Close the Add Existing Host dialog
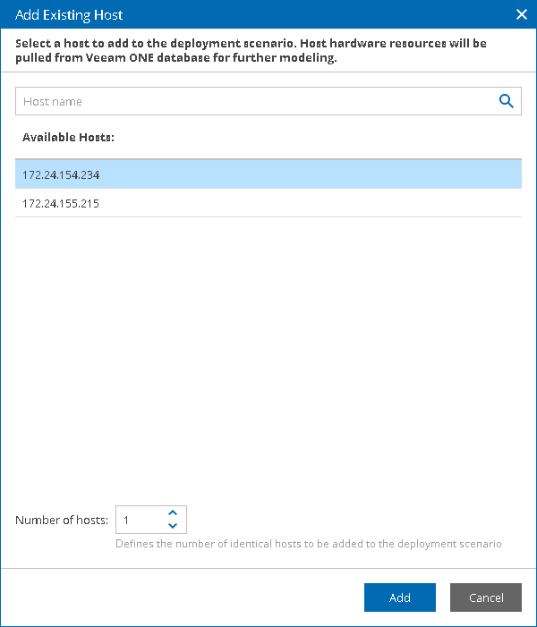The height and width of the screenshot is (627, 537). (x=522, y=14)
